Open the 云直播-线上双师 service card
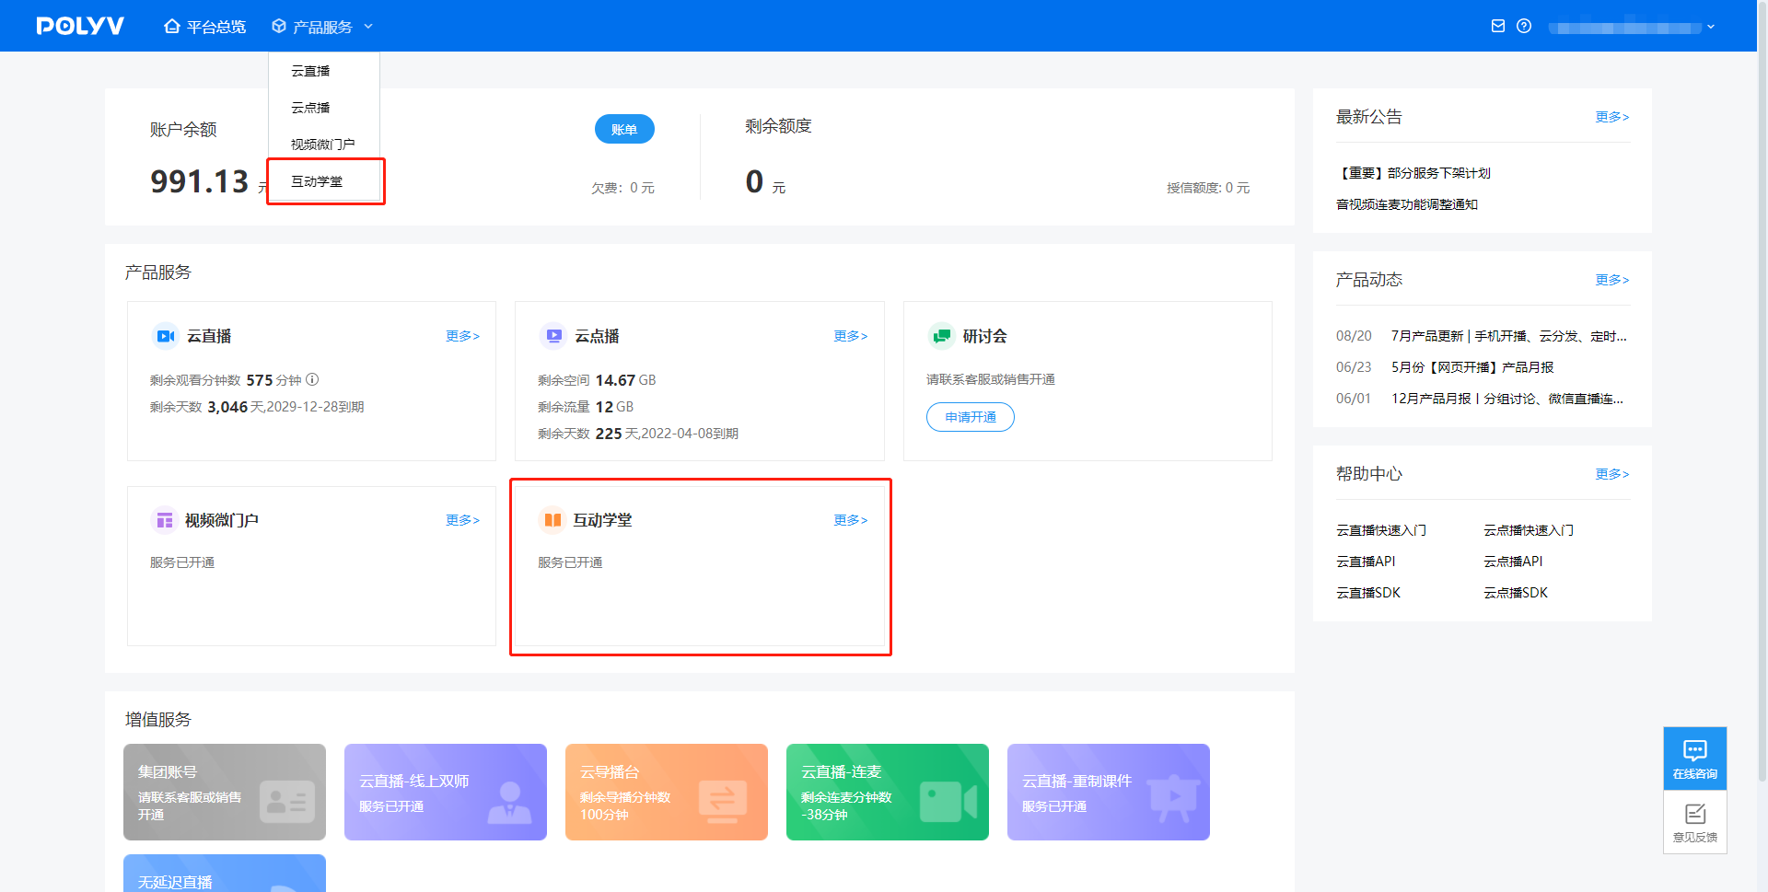Screen dimensions: 1768x892 (x=446, y=792)
